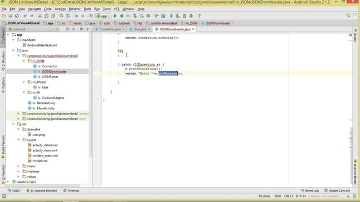Open the Gradle Console
Screen dimensions: 360x202
(337, 190)
